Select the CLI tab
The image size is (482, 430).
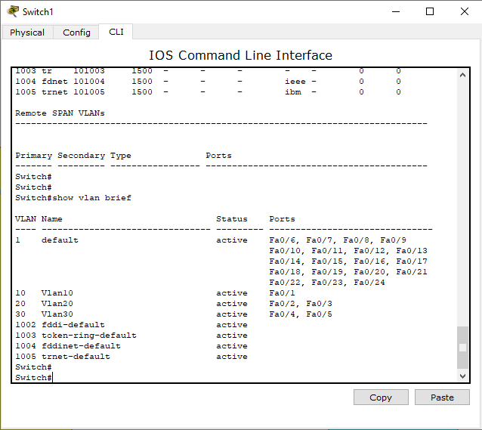pyautogui.click(x=116, y=32)
